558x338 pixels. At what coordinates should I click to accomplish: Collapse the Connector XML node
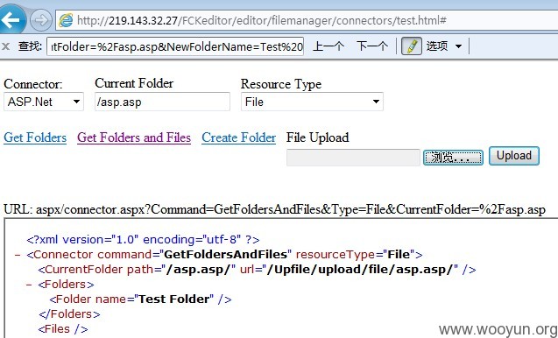(x=18, y=255)
